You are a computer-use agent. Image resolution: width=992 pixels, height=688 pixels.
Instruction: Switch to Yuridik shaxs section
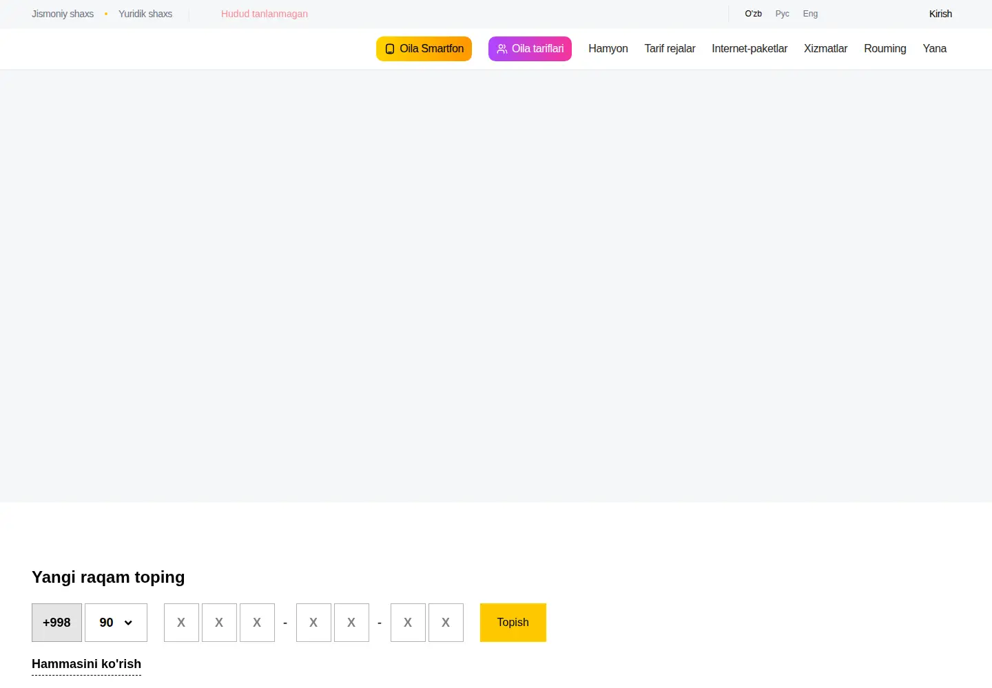pos(145,14)
